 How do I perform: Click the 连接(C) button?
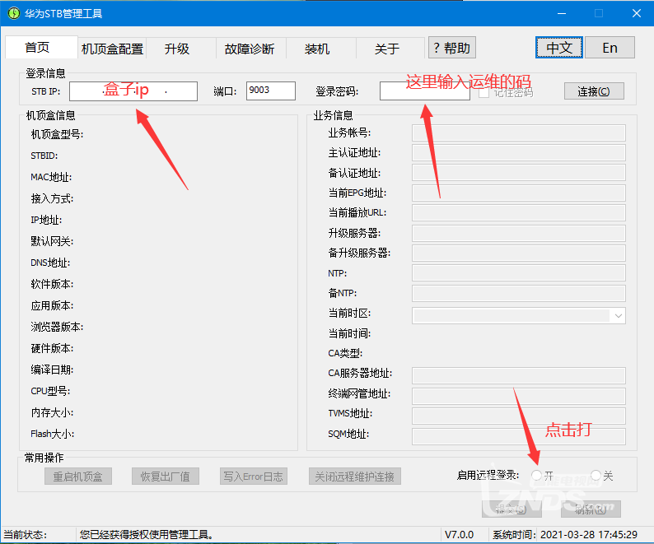click(594, 91)
